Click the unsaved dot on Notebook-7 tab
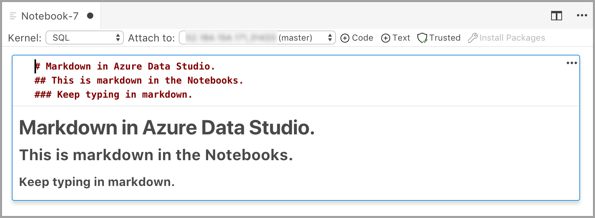595x218 pixels. pyautogui.click(x=90, y=16)
